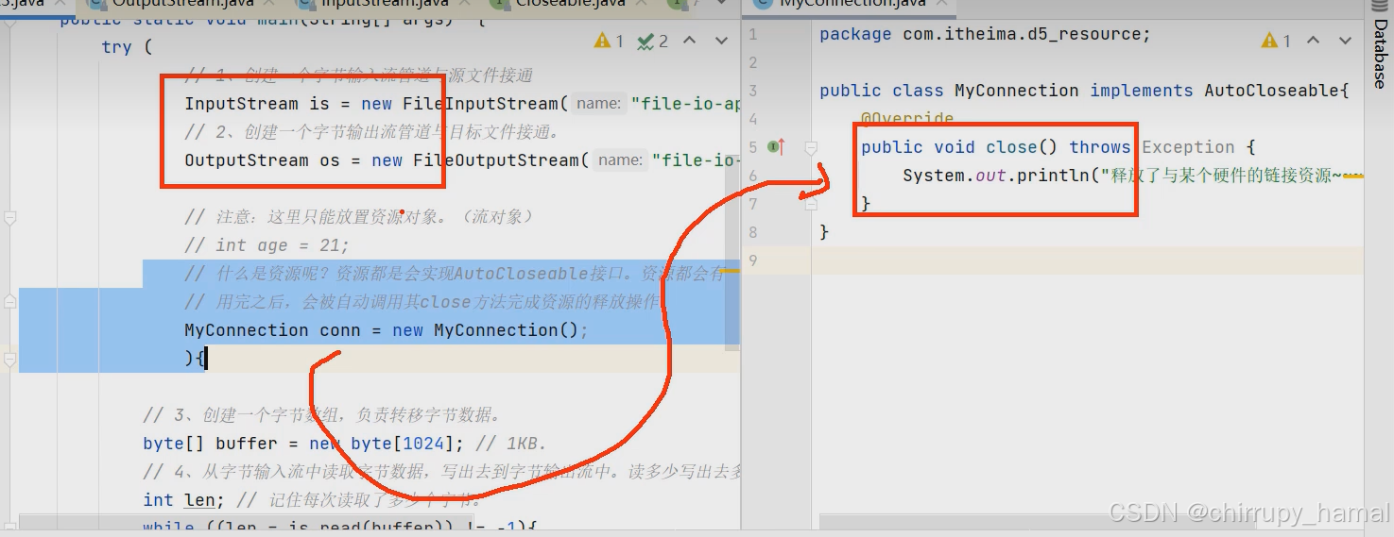
Task: Go to next highlighted error in left editor
Action: coord(722,41)
